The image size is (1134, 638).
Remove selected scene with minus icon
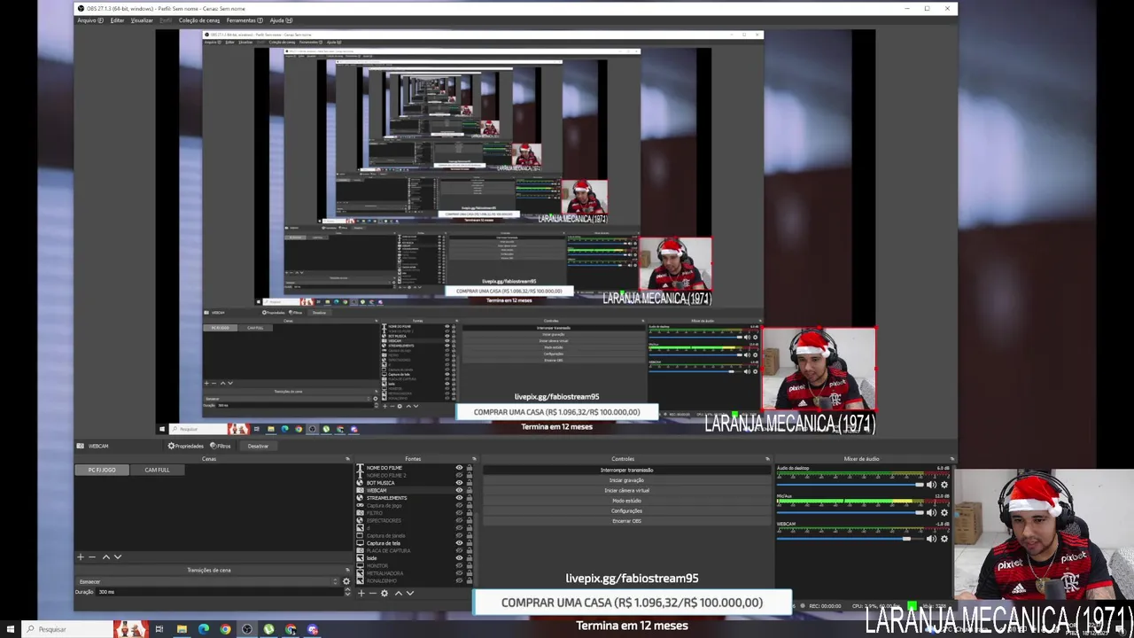tap(92, 556)
